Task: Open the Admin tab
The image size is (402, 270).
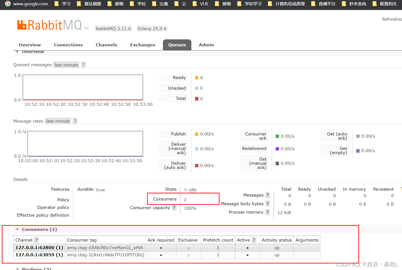Action: pos(206,45)
